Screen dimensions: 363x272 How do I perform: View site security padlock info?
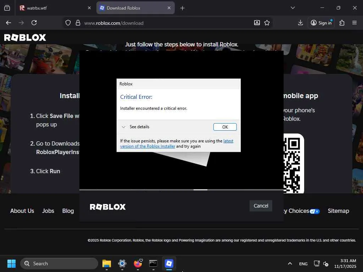[78, 23]
